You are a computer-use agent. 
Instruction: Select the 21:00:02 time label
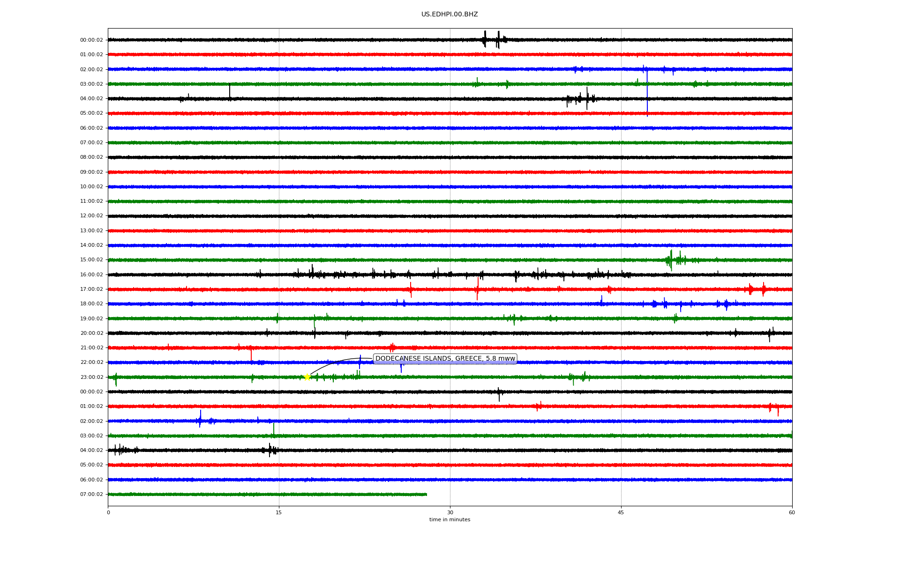(91, 348)
